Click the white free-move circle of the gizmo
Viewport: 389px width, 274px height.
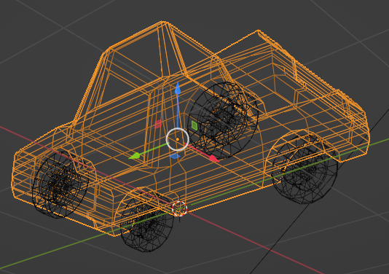coord(178,139)
